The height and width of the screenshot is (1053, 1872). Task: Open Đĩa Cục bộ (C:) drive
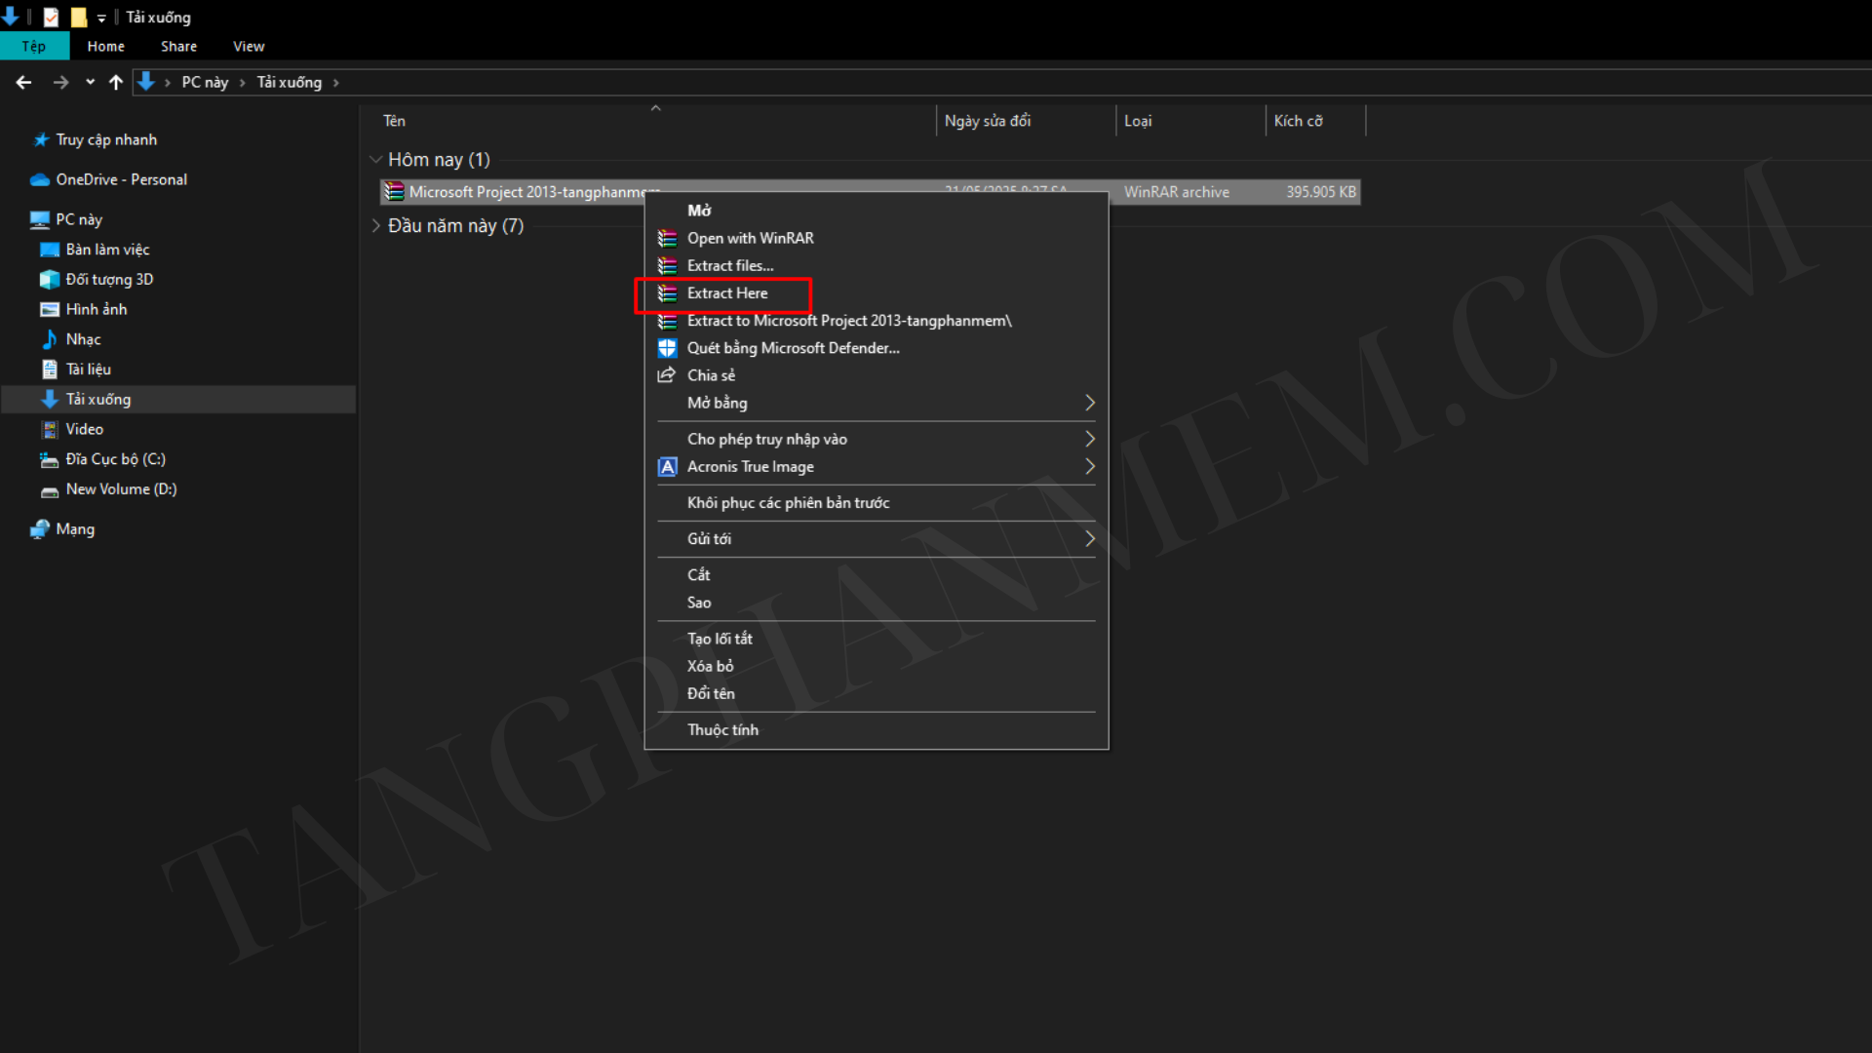[115, 459]
